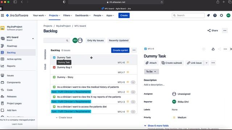Open the People dropdown menu

click(x=98, y=15)
